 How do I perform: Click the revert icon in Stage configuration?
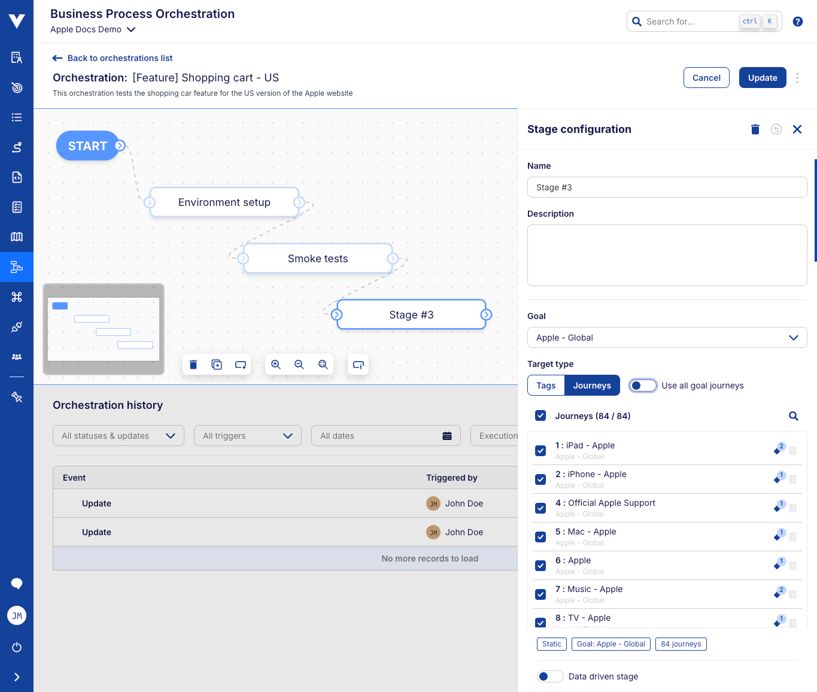point(776,129)
